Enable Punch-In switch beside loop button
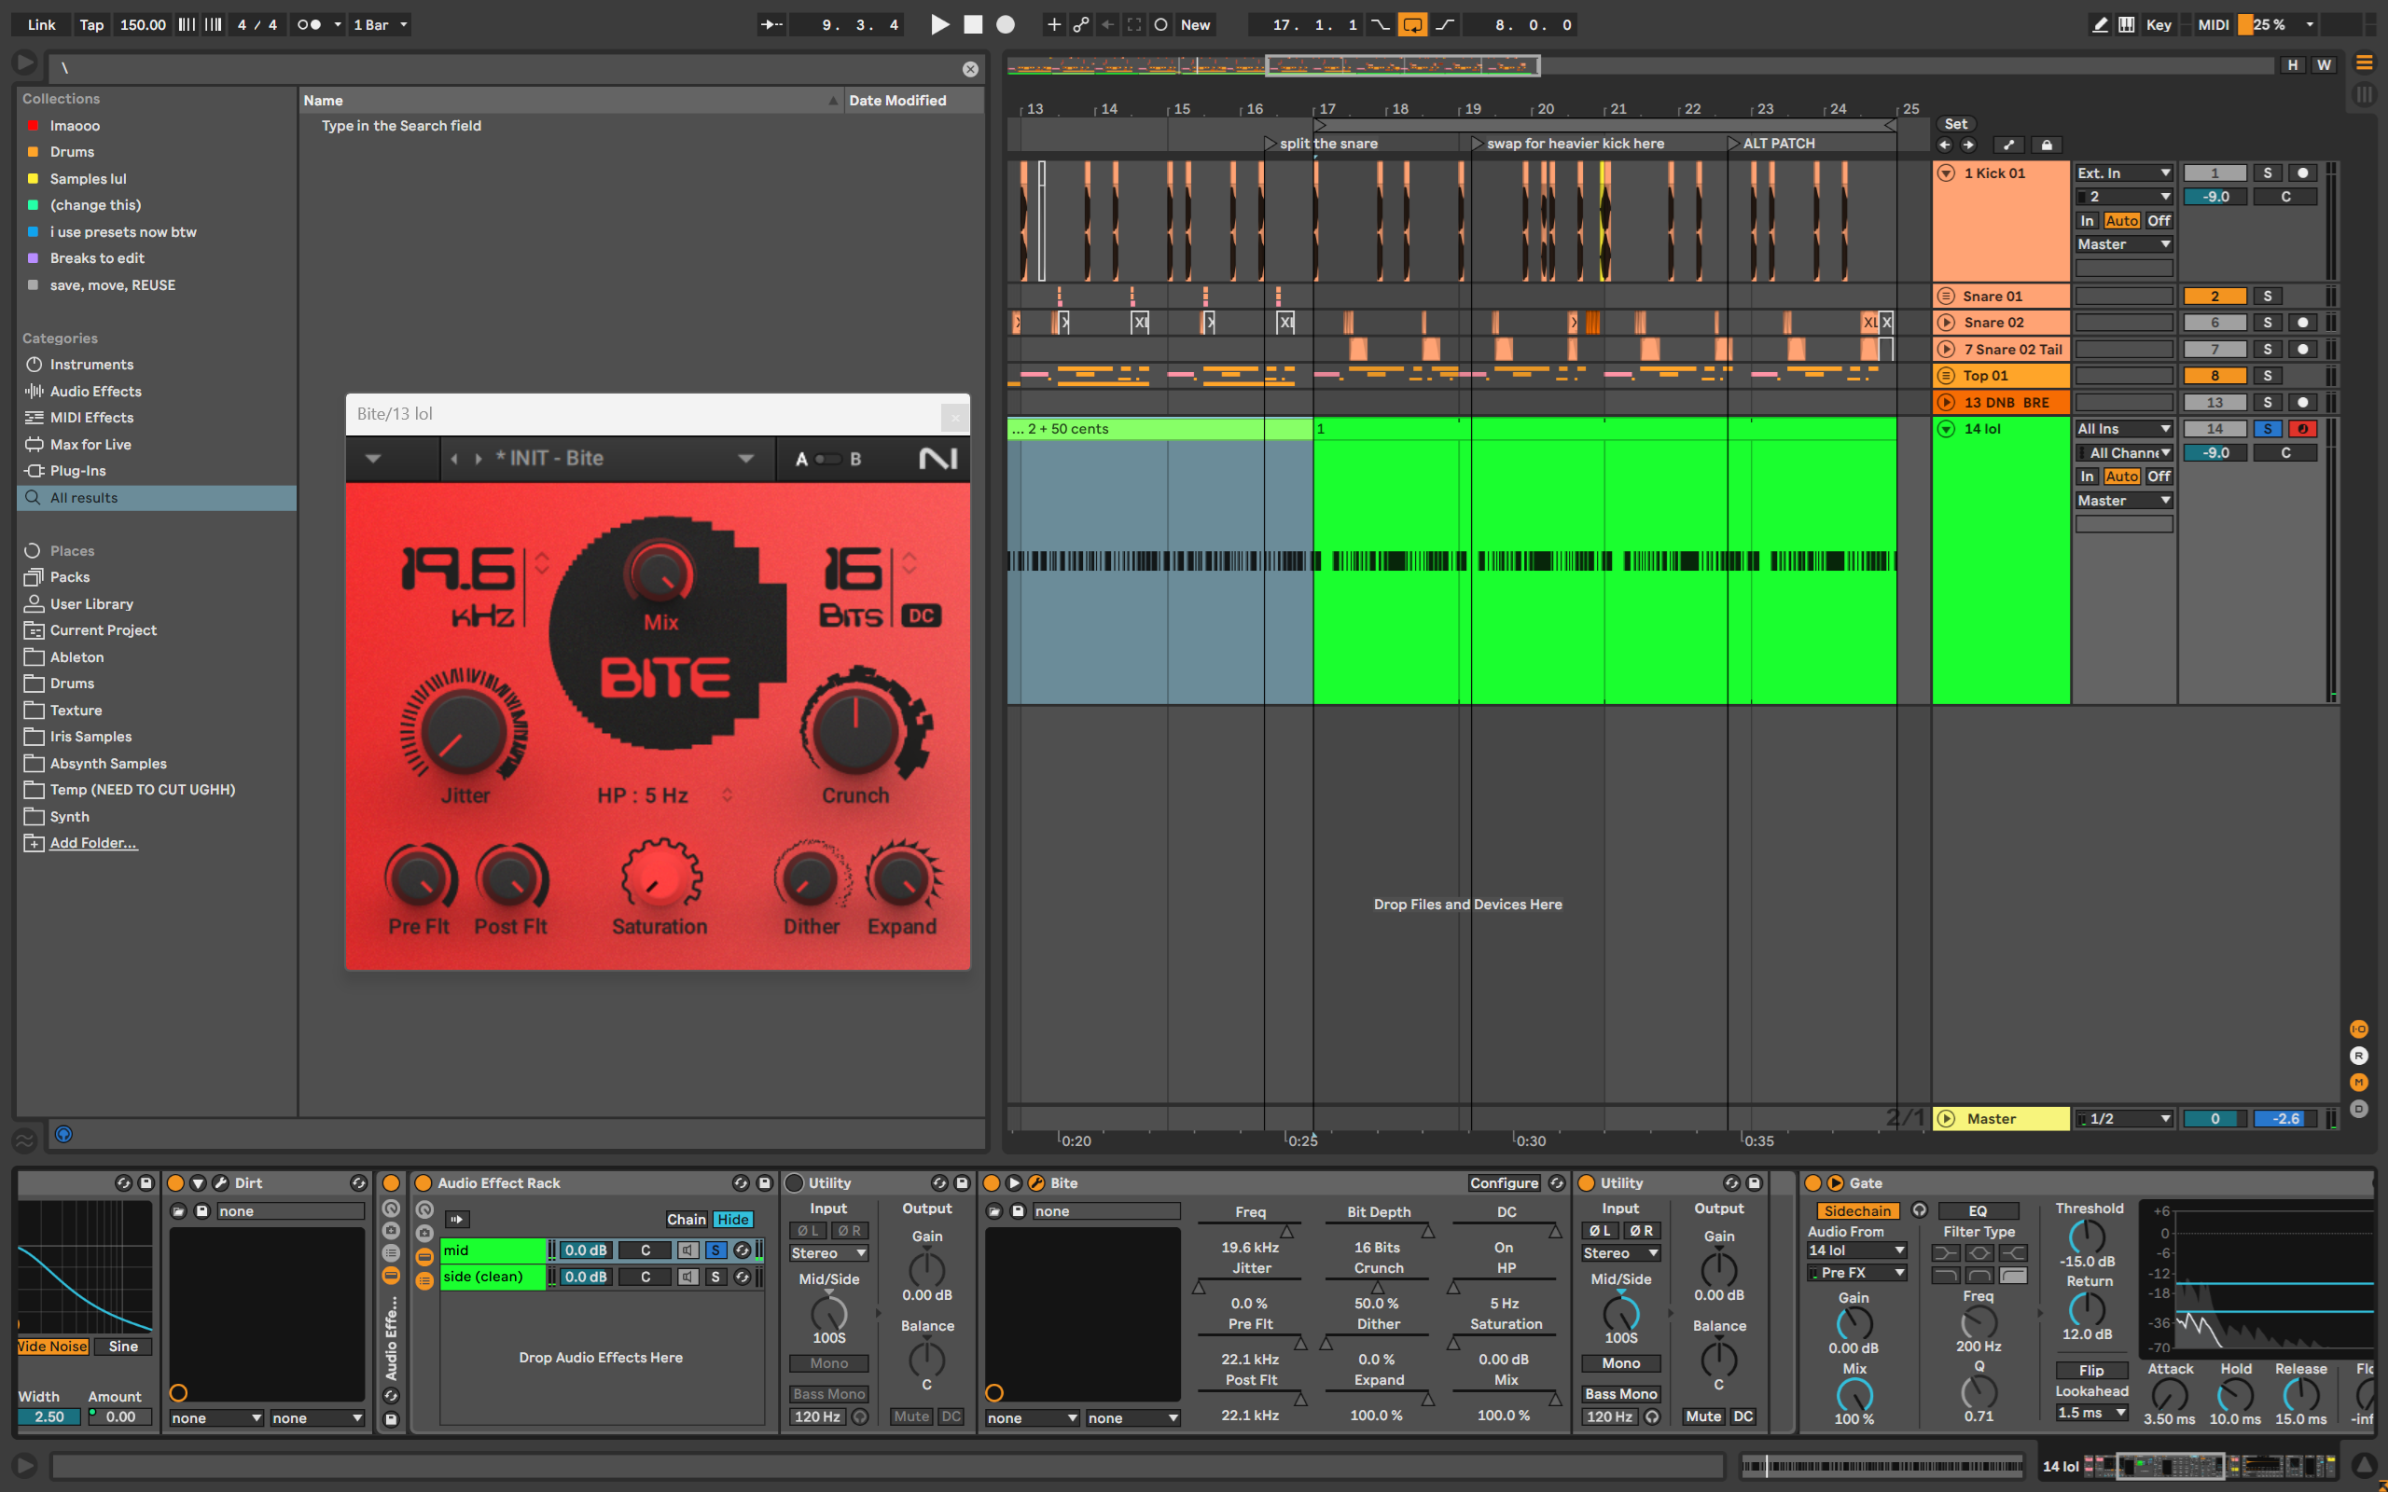The height and width of the screenshot is (1492, 2388). coord(1381,24)
